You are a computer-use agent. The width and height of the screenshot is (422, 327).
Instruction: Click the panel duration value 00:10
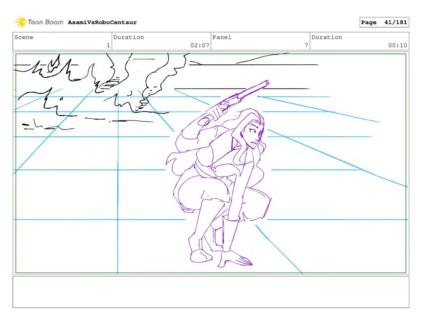[x=398, y=45]
